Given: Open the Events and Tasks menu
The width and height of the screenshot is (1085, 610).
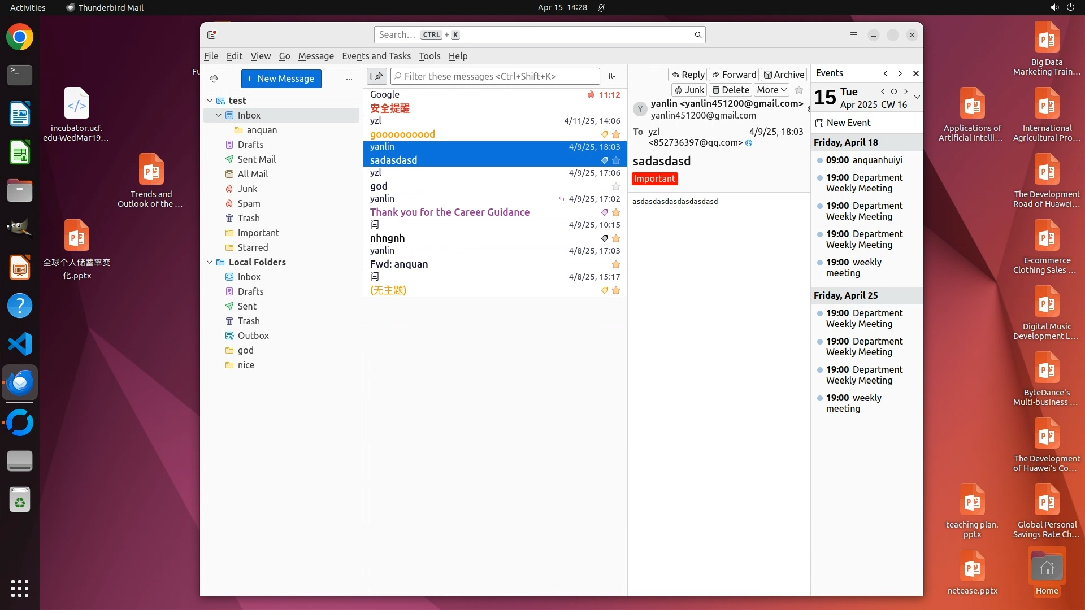Looking at the screenshot, I should click(376, 56).
